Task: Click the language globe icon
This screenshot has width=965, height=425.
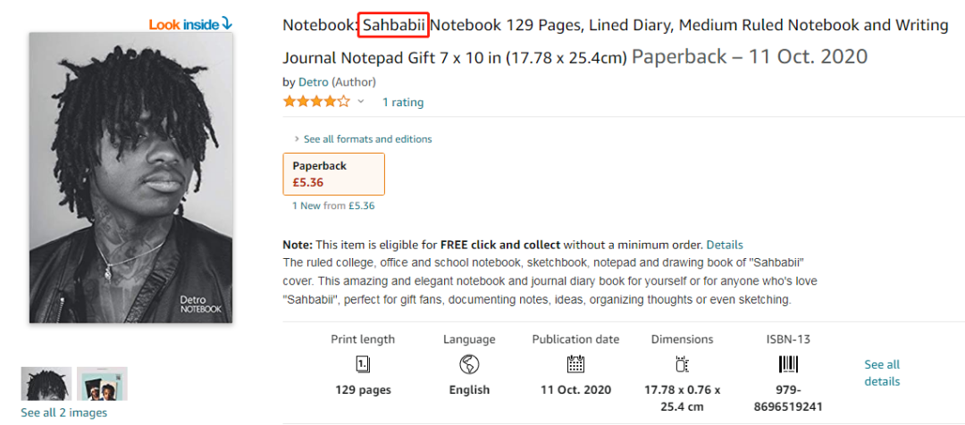Action: tap(469, 363)
